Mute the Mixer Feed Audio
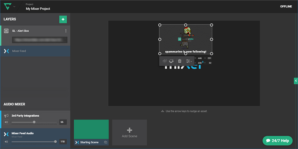Viewport: 298px width, 149px height. (6, 142)
